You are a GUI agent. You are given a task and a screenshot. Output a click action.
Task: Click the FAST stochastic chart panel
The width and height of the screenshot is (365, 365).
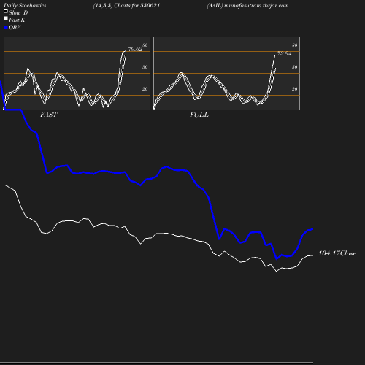77,73
